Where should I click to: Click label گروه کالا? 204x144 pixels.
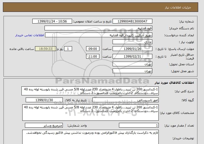coord(188,100)
